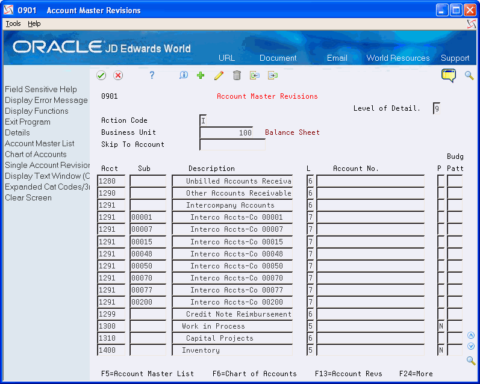Open the blue question mark help icon

pos(152,75)
